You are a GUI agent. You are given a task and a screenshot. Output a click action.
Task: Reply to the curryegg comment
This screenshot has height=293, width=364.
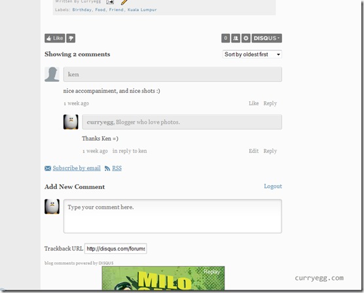pos(270,151)
